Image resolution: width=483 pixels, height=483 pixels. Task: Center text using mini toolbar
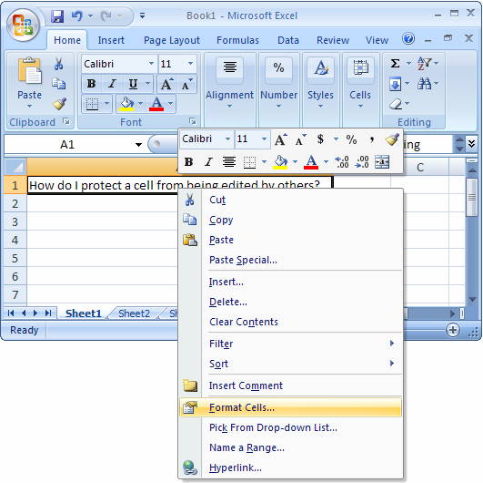click(229, 161)
